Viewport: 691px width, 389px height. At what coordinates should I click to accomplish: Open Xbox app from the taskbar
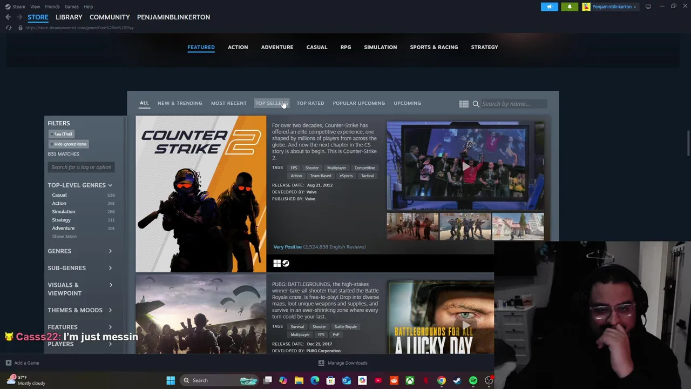(410, 380)
